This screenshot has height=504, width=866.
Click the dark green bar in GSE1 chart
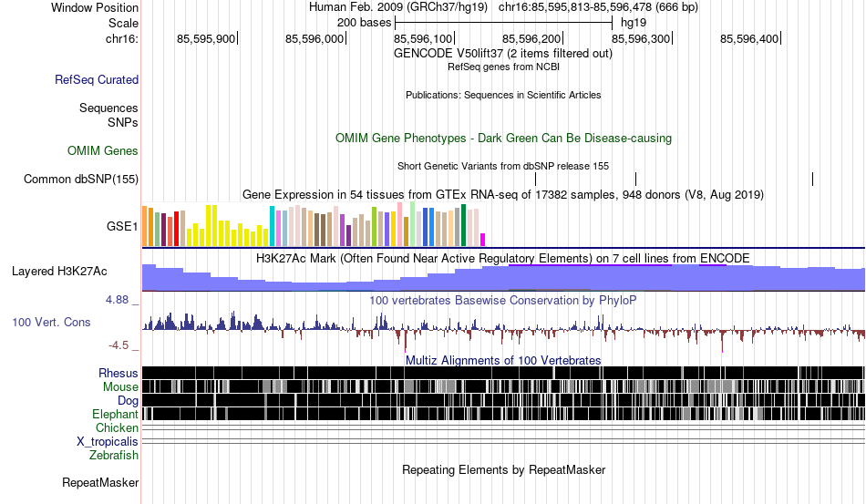(x=463, y=225)
